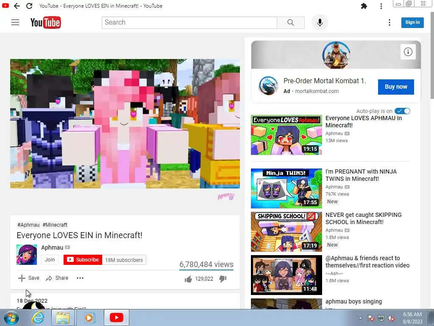Open YouTube settings three-dot menu
This screenshot has height=326, width=434.
[x=389, y=22]
